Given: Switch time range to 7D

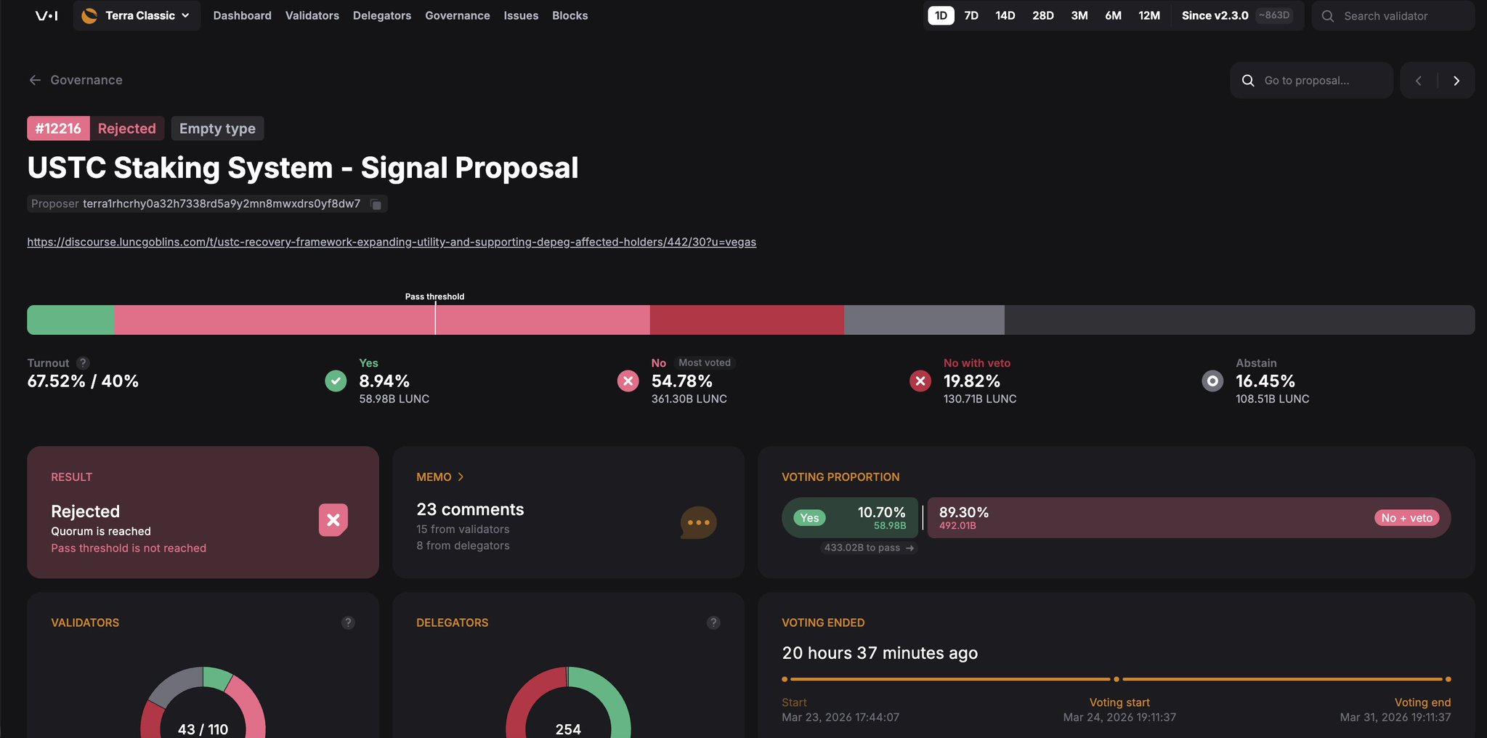Looking at the screenshot, I should (x=971, y=15).
